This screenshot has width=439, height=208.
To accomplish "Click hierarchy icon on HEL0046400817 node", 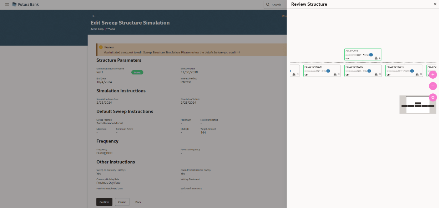I will pyautogui.click(x=417, y=74).
